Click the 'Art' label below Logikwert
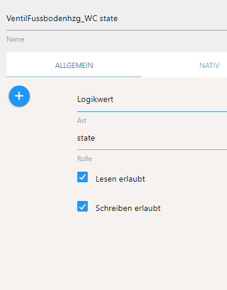The image size is (227, 290). coord(81,121)
